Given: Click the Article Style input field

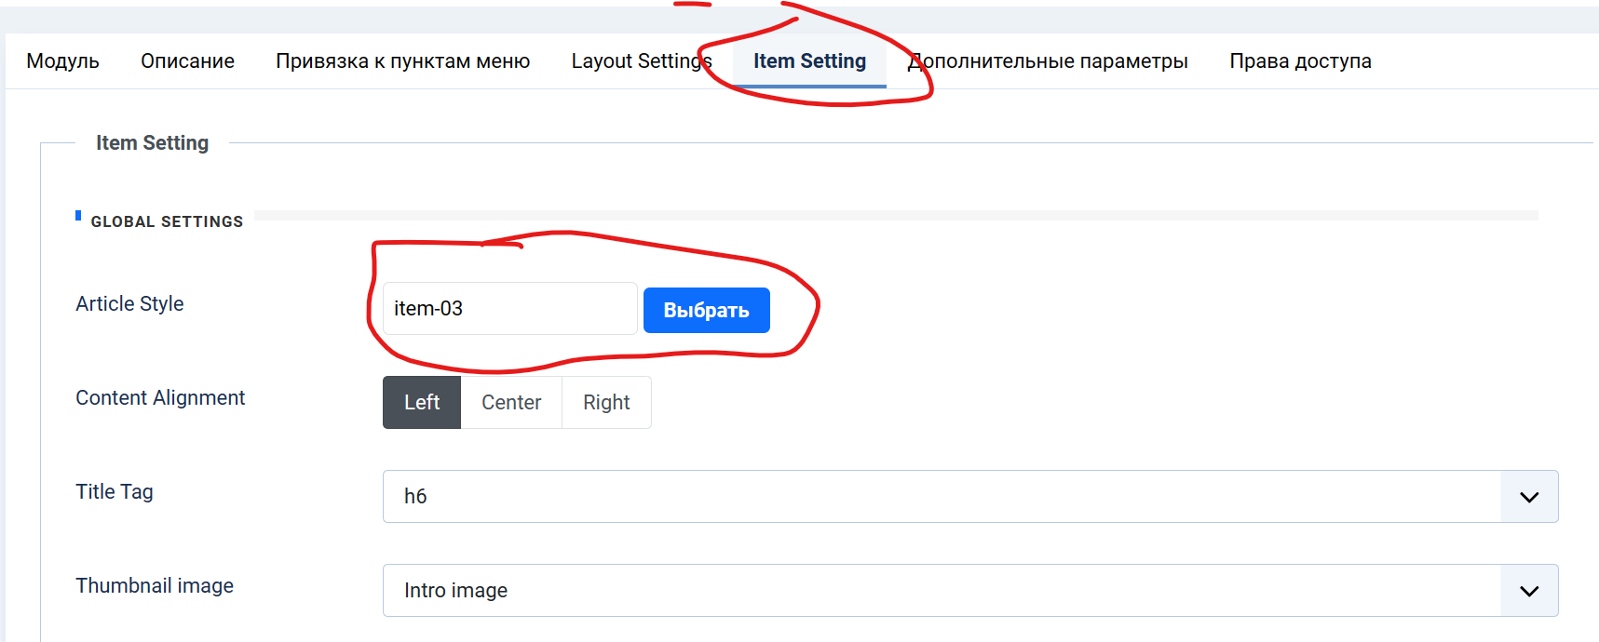Looking at the screenshot, I should [x=509, y=309].
